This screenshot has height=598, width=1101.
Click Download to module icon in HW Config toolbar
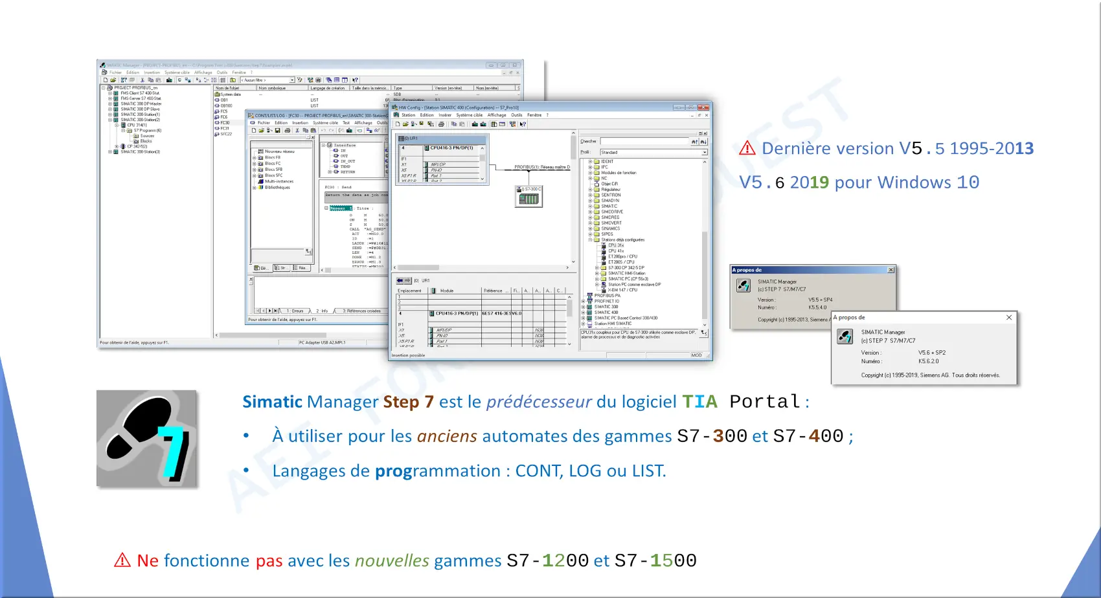tap(475, 124)
